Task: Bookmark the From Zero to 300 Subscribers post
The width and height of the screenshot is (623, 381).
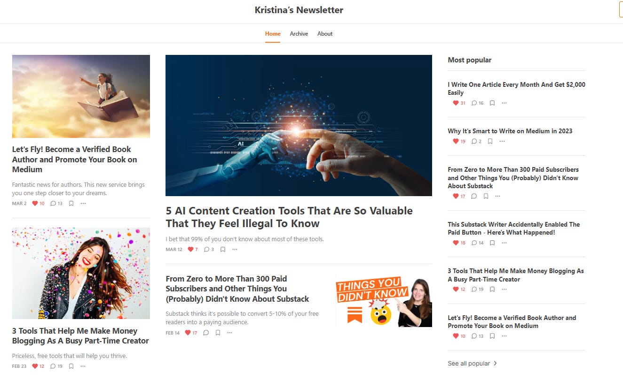Action: pos(218,333)
